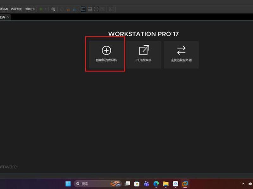The width and height of the screenshot is (253, 189).
Task: Click the unity mode toolbar icon
Action: point(102,9)
